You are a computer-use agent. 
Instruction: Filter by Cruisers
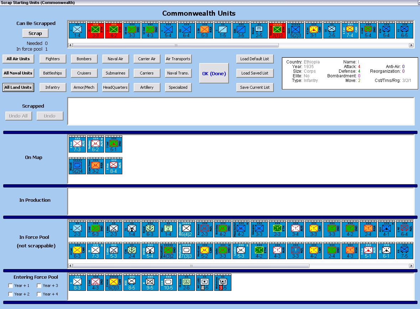click(84, 73)
